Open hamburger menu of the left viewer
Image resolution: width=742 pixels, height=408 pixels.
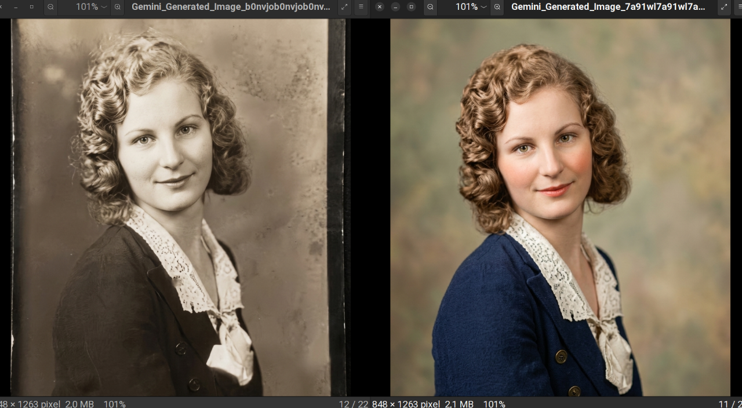tap(361, 7)
